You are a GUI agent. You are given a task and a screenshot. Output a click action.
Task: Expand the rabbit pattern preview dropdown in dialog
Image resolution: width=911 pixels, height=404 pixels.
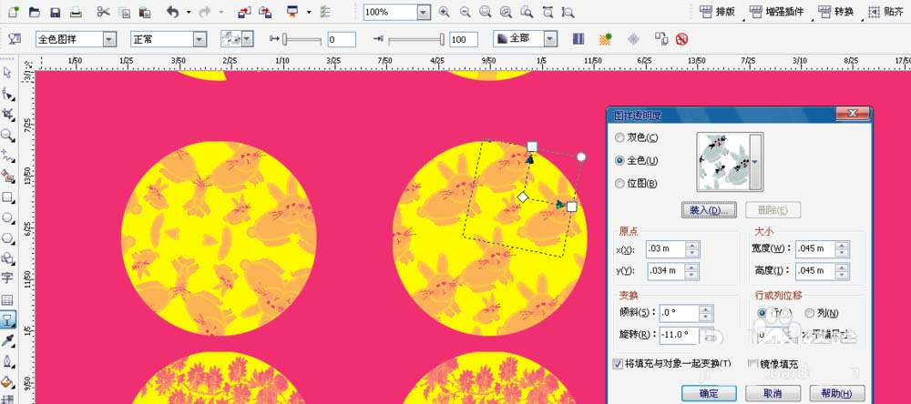(x=755, y=162)
